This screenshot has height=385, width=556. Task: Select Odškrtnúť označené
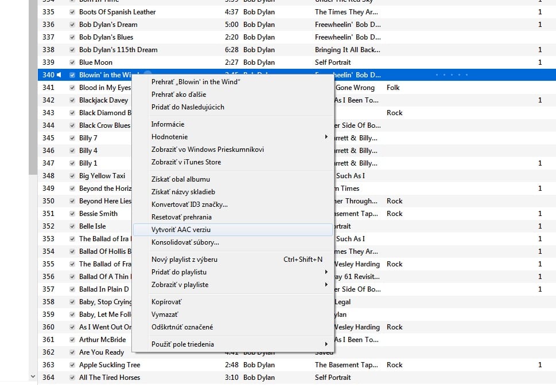tap(232, 327)
